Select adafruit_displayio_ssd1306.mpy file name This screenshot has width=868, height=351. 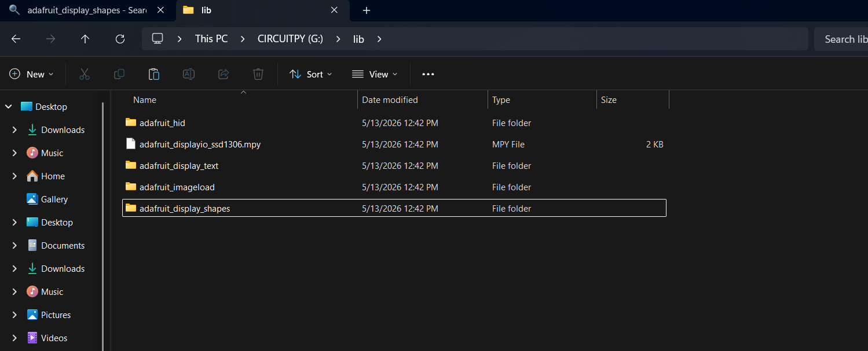pyautogui.click(x=200, y=144)
